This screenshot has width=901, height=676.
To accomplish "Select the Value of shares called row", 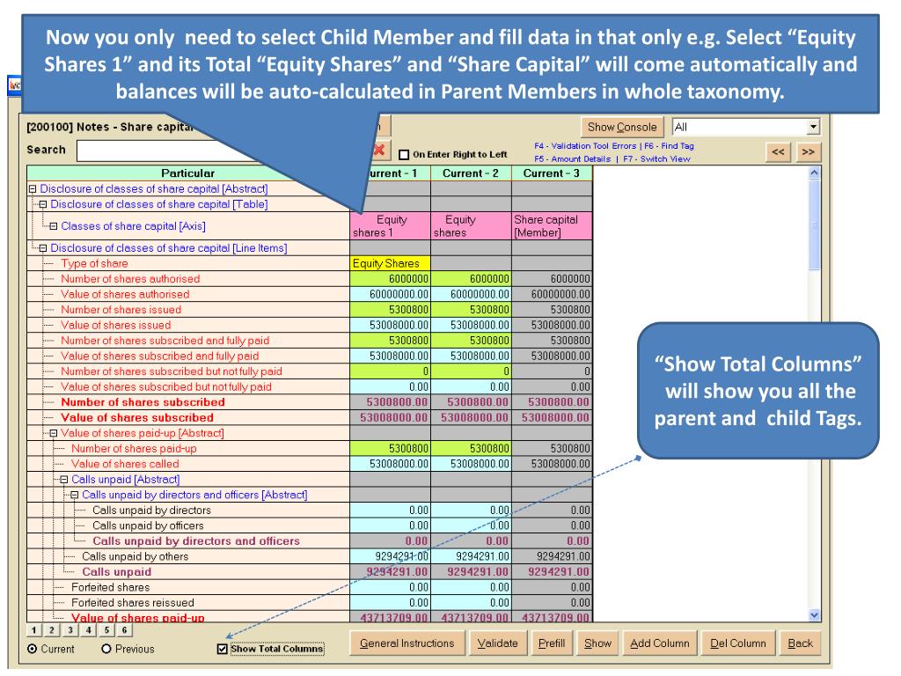I will pos(188,464).
